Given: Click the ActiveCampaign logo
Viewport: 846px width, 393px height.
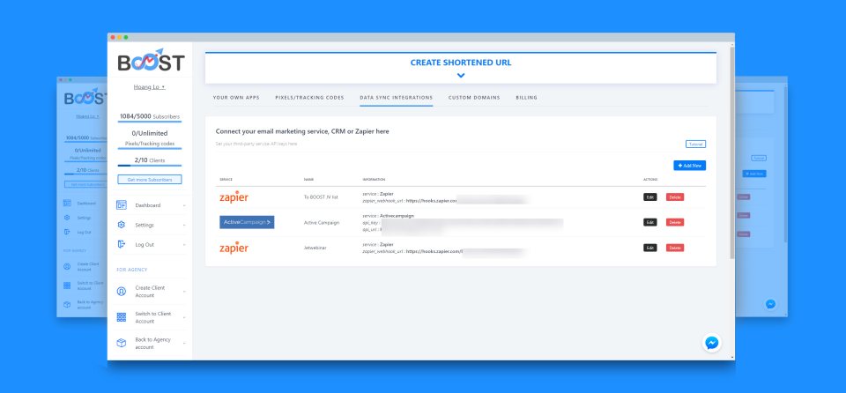Looking at the screenshot, I should 247,222.
